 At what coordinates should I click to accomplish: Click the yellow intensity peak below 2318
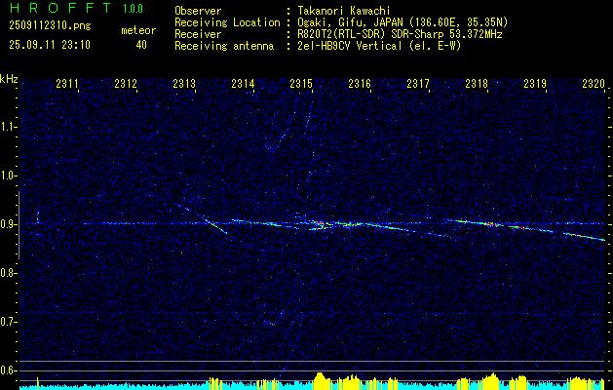click(x=491, y=380)
